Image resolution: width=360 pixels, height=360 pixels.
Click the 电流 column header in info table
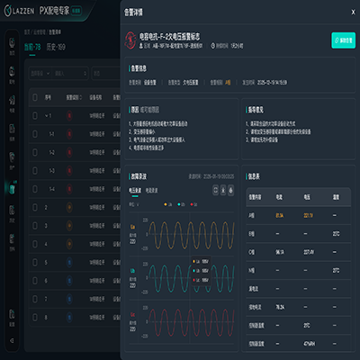pyautogui.click(x=279, y=197)
